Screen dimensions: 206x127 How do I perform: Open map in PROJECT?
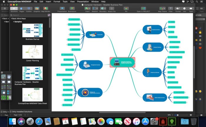click(143, 9)
